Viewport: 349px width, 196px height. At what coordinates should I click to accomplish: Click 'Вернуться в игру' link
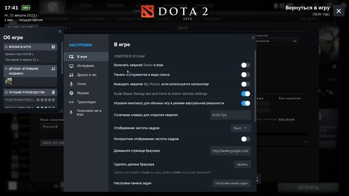(x=308, y=8)
